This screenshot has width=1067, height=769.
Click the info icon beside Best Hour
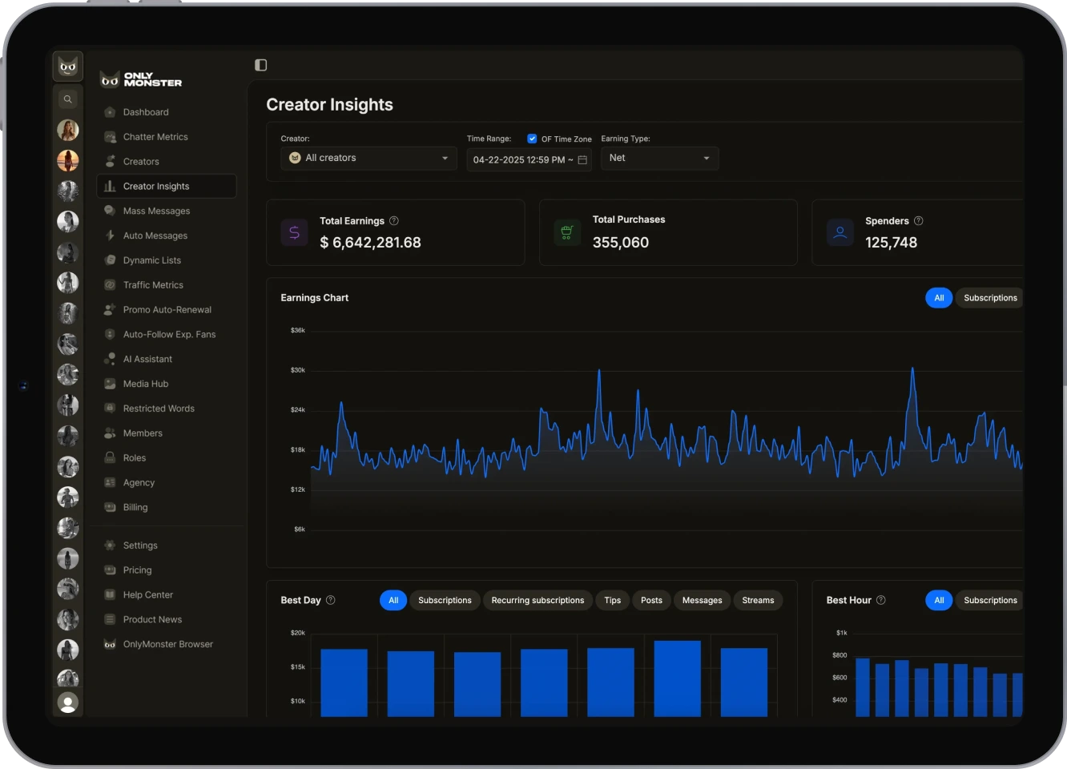881,600
